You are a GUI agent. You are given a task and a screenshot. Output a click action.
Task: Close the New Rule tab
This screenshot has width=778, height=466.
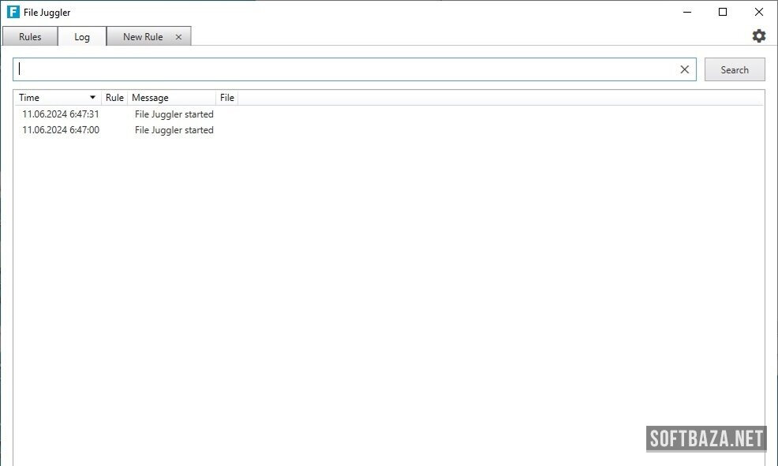178,37
